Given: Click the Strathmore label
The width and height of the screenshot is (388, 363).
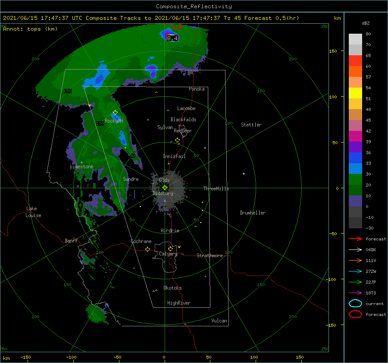Looking at the screenshot, I should (210, 256).
